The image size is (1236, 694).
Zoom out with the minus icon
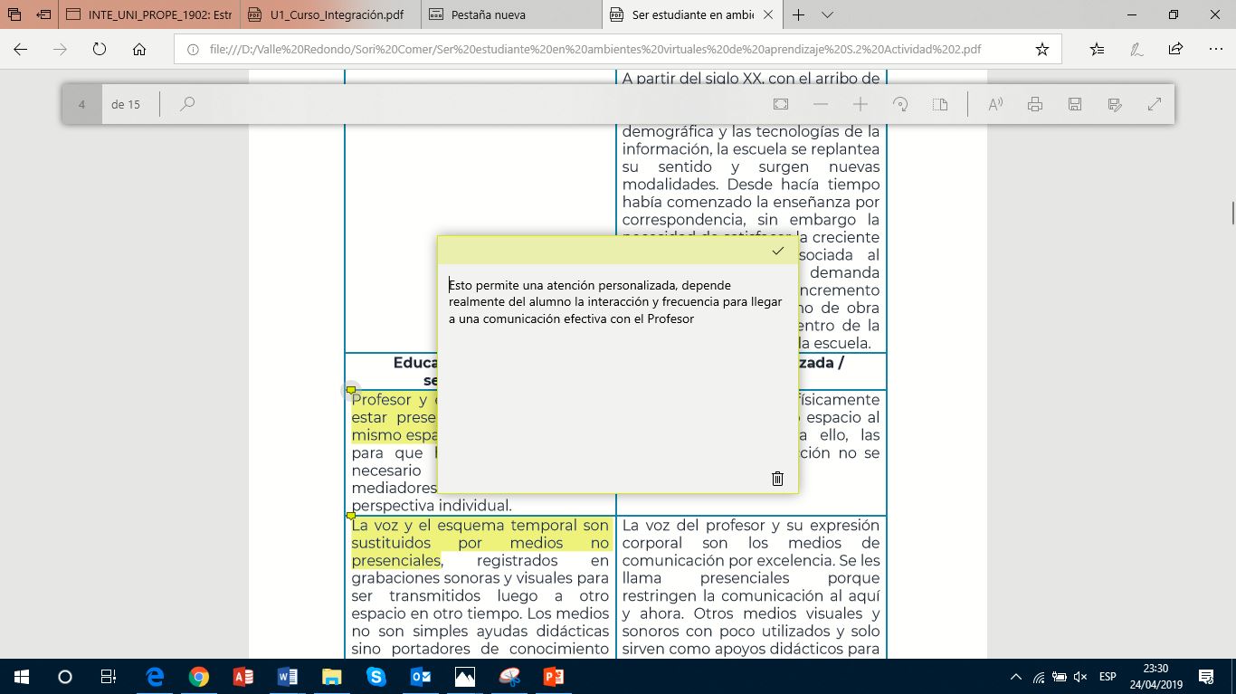tap(821, 104)
